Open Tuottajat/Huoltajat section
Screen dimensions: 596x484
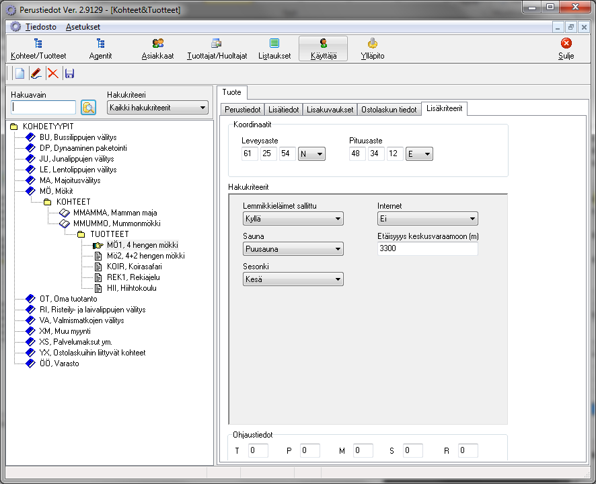(x=217, y=48)
